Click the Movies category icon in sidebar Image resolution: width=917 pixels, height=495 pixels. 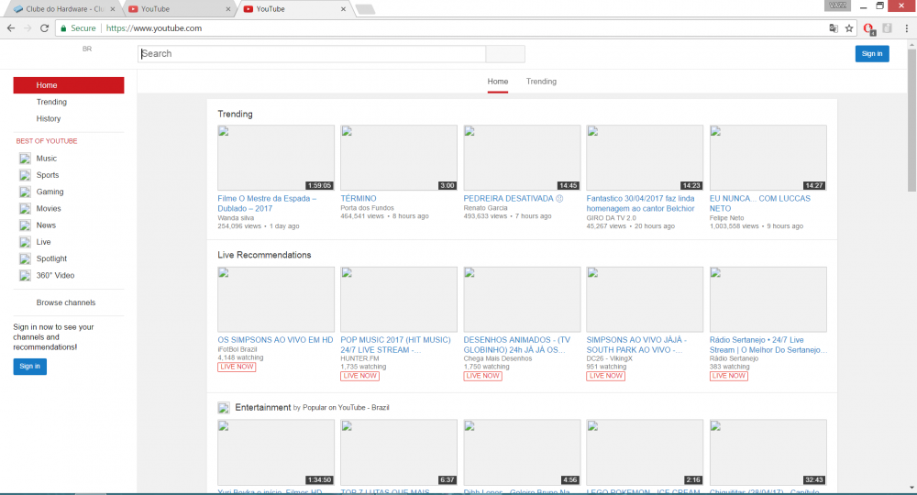[x=25, y=209]
